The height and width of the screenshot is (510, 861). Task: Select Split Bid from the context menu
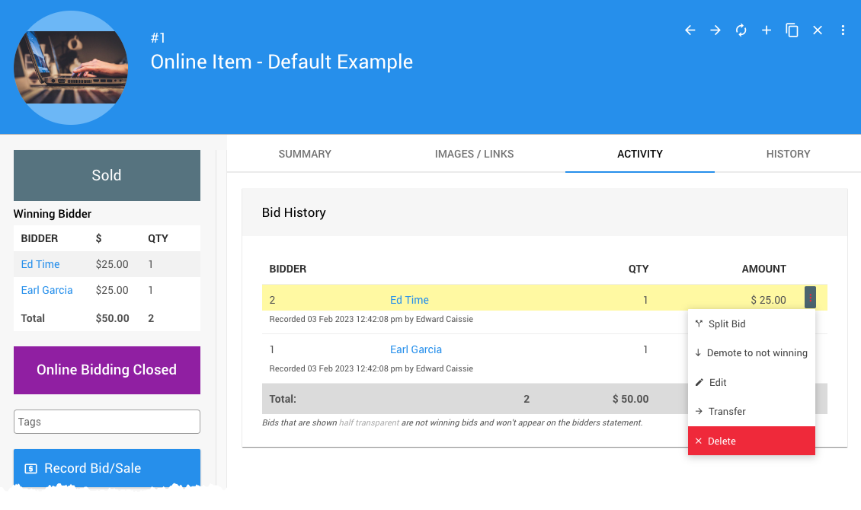727,324
